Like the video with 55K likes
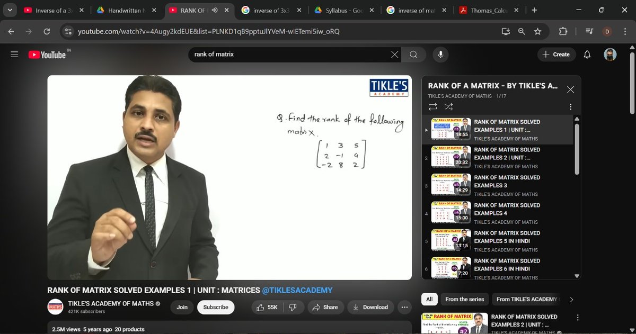The height and width of the screenshot is (334, 636). 268,307
